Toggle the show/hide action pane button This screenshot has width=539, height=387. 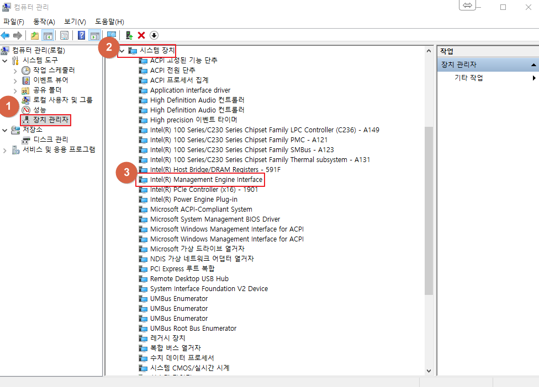[95, 35]
